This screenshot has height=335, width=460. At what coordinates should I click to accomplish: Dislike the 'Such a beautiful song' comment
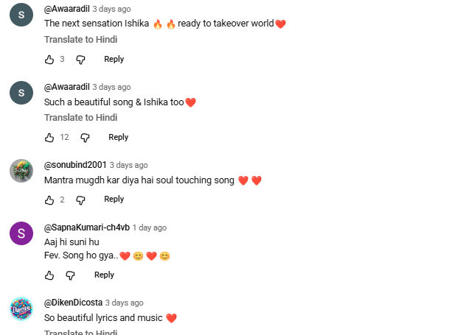(x=85, y=137)
